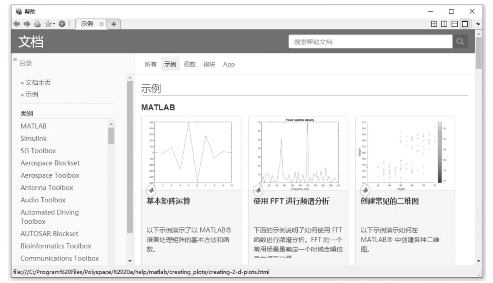Click the line plot thumbnail for 基本矩阵运算
The image size is (493, 283).
coord(191,153)
